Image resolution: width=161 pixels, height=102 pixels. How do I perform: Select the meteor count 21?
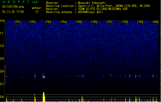(37, 12)
